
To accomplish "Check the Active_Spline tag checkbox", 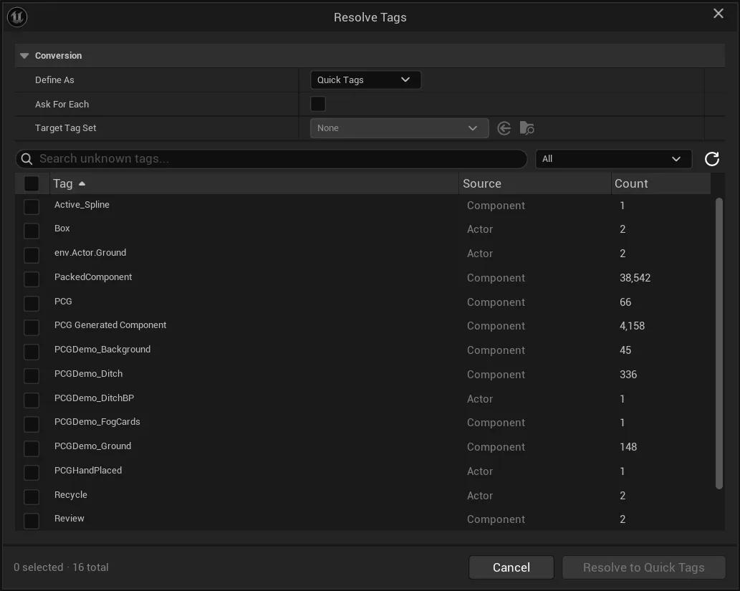I will [x=32, y=206].
